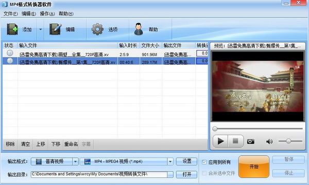Play the preview video
309x185 pixels.
tap(220, 141)
